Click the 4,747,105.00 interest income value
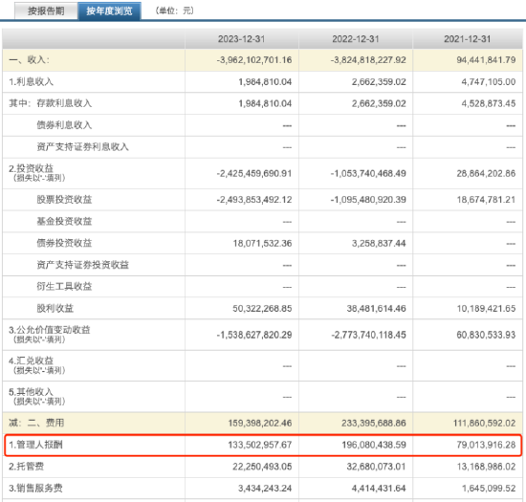The height and width of the screenshot is (502, 526). coord(489,82)
